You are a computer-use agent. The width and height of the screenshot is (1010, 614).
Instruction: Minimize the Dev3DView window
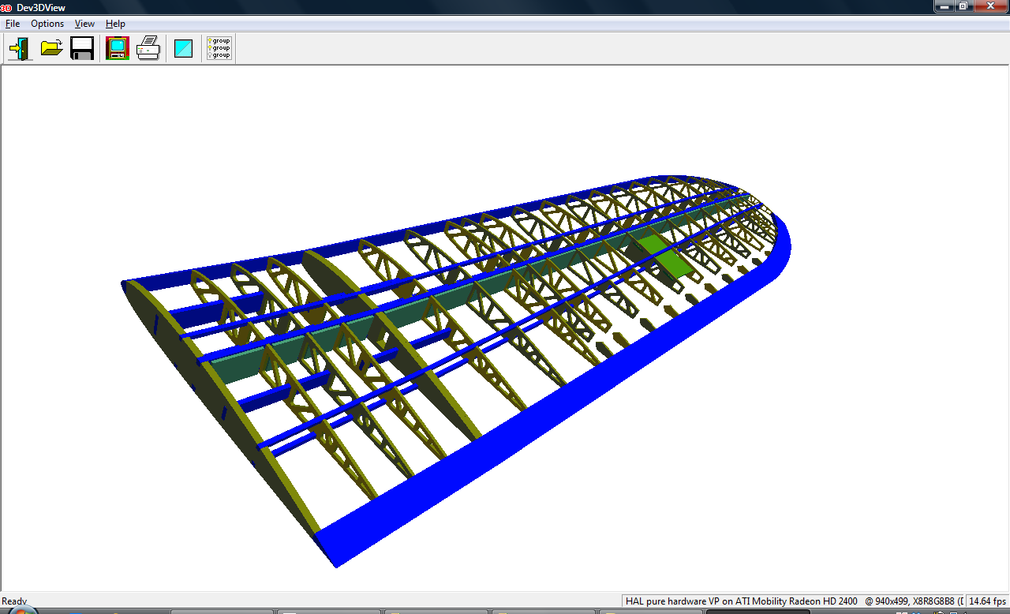point(945,6)
